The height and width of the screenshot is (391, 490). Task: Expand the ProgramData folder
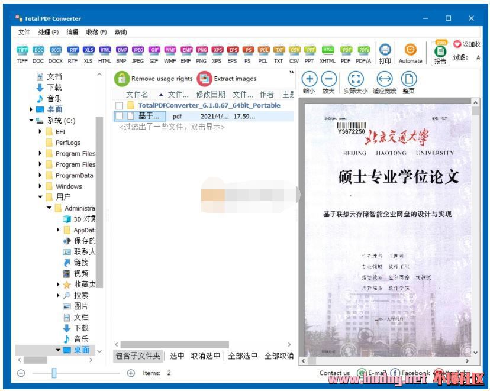click(x=40, y=175)
